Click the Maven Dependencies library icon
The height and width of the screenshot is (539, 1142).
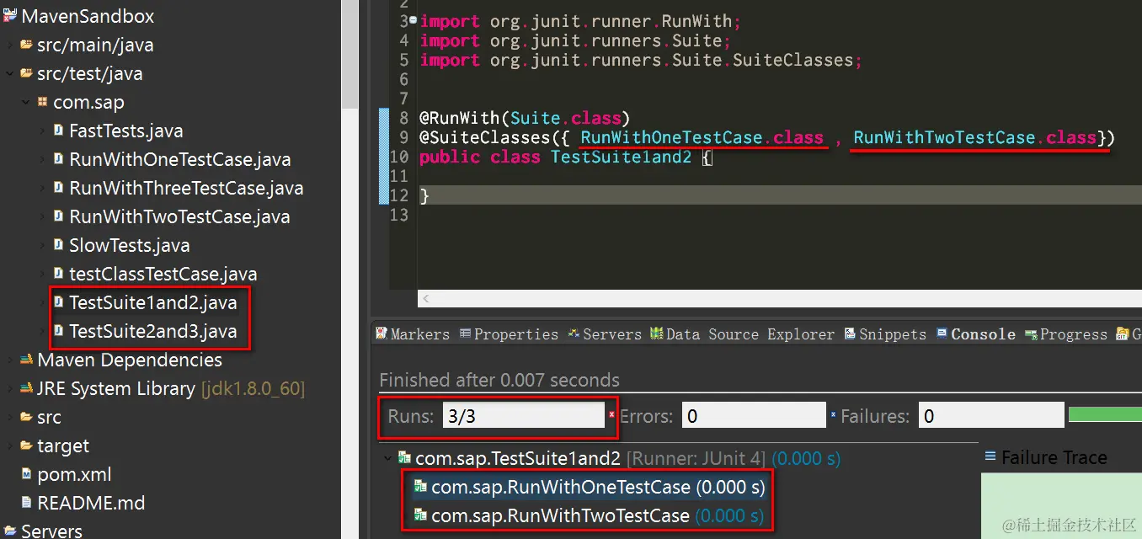pyautogui.click(x=26, y=360)
